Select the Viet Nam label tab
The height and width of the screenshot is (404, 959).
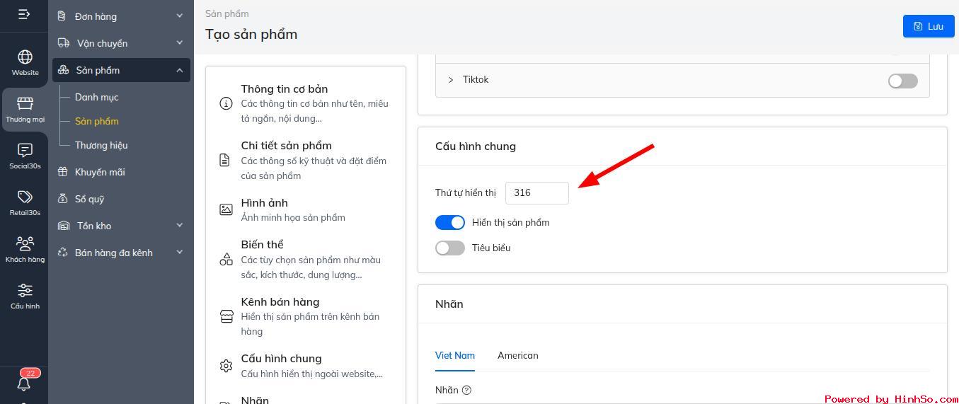[454, 356]
